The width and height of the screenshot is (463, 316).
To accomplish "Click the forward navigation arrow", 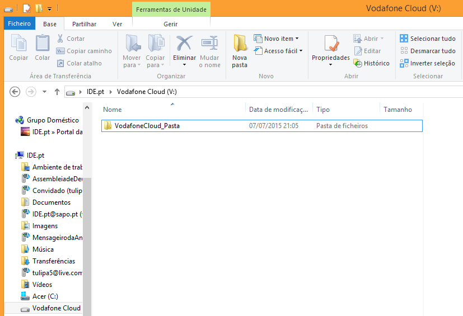I will 31,92.
